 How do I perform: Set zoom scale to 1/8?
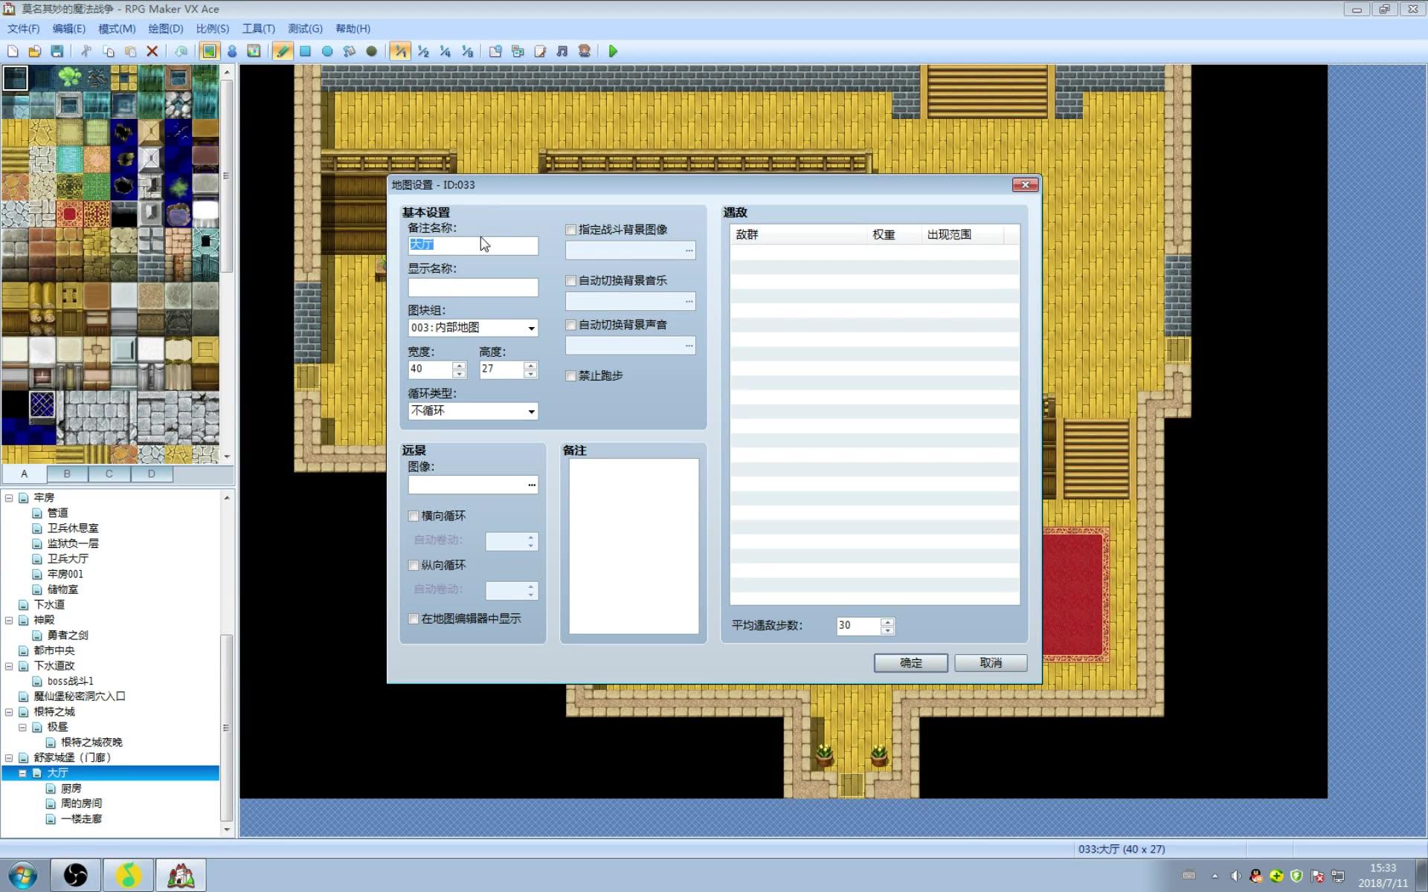click(x=467, y=51)
